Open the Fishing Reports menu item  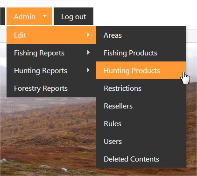coord(51,53)
